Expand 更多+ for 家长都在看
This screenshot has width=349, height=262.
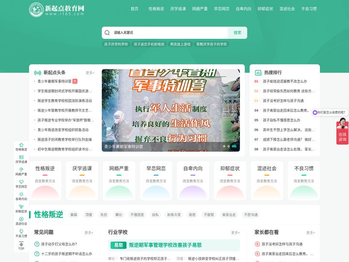[311, 232]
